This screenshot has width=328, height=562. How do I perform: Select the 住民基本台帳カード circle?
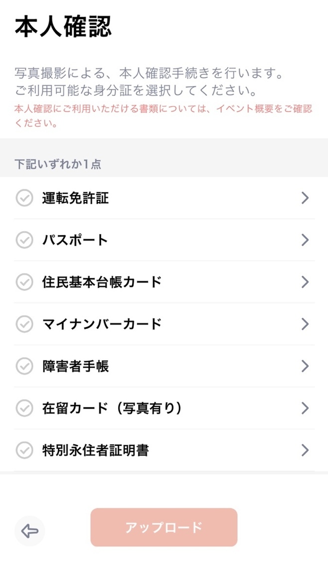[24, 282]
